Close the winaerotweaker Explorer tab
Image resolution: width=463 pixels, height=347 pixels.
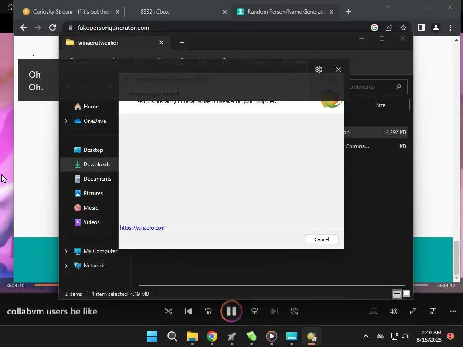click(161, 42)
